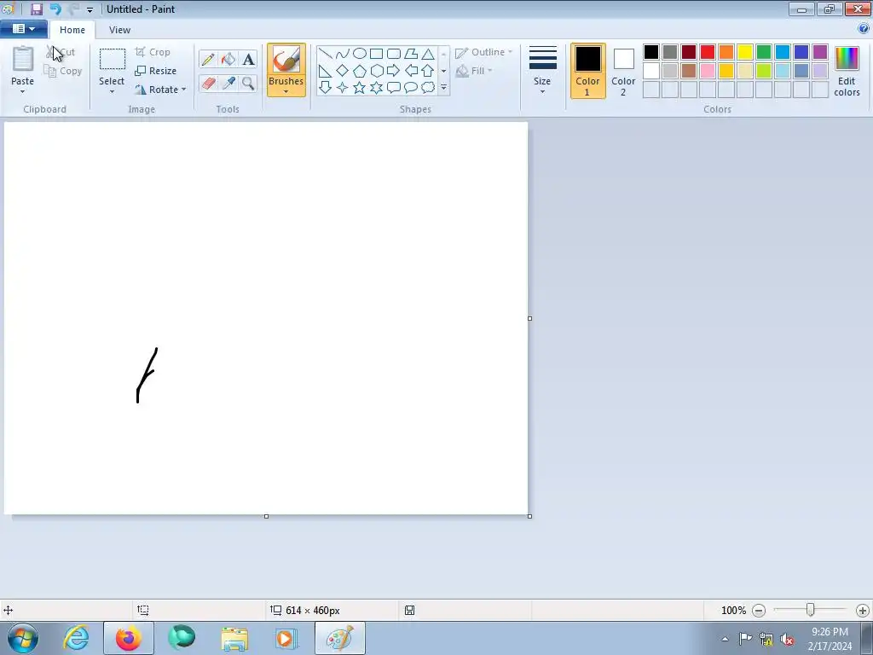This screenshot has height=655, width=873.
Task: Expand the shapes gallery More arrow
Action: point(443,88)
